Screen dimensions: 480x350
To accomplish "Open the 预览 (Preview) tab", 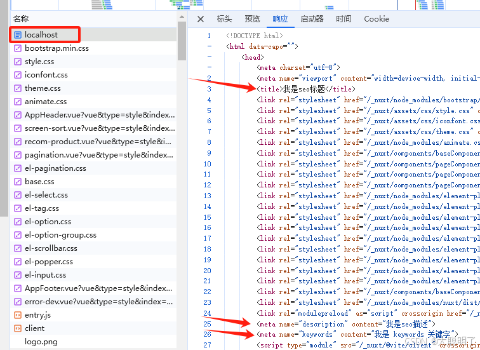I will [252, 19].
